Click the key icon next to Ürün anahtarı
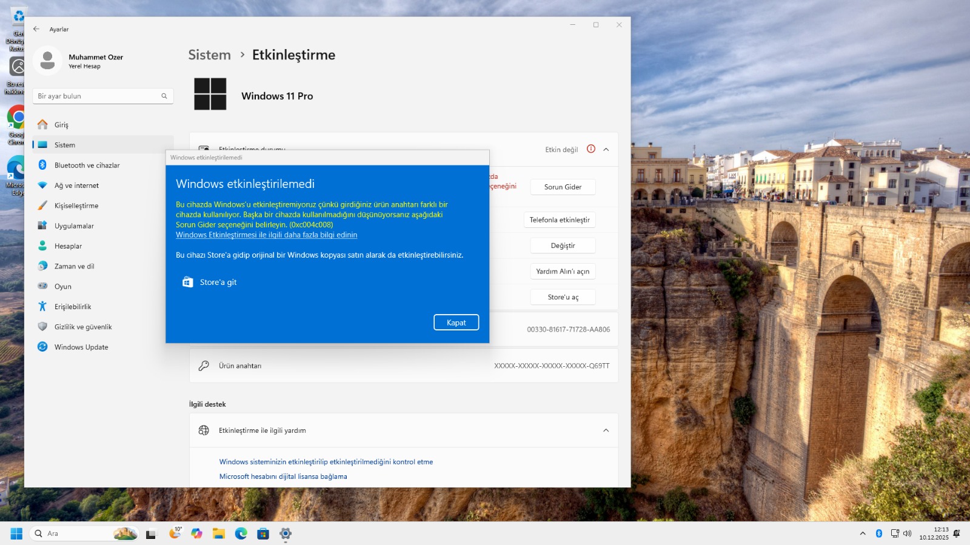 [x=204, y=366]
